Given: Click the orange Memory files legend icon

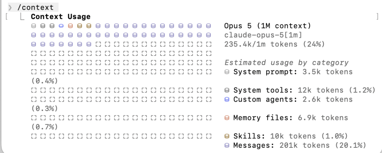Looking at the screenshot, I should click(x=227, y=118).
